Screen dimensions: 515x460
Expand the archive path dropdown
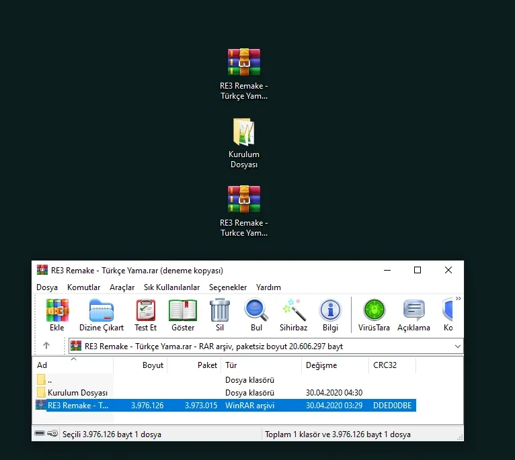click(457, 346)
